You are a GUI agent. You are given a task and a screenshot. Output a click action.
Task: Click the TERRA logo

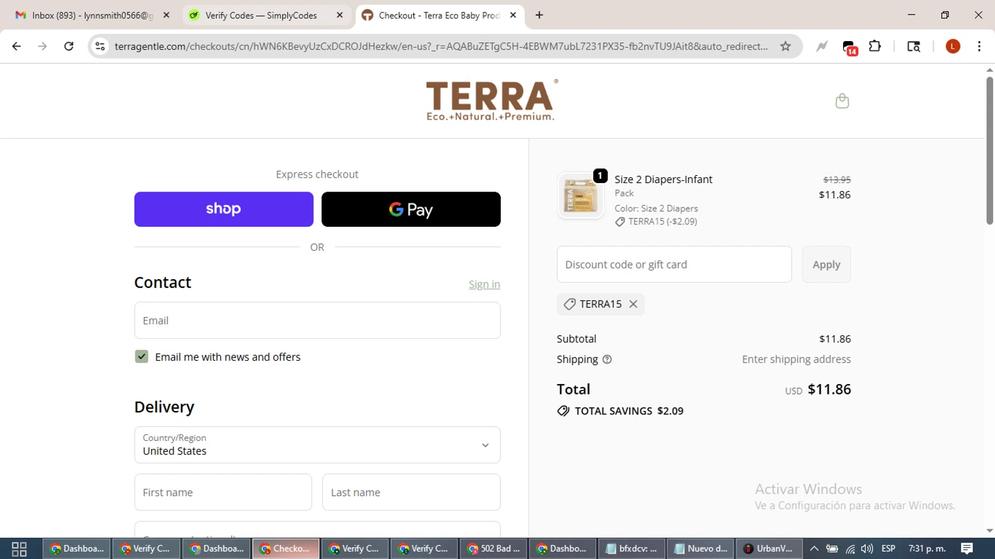pyautogui.click(x=492, y=101)
